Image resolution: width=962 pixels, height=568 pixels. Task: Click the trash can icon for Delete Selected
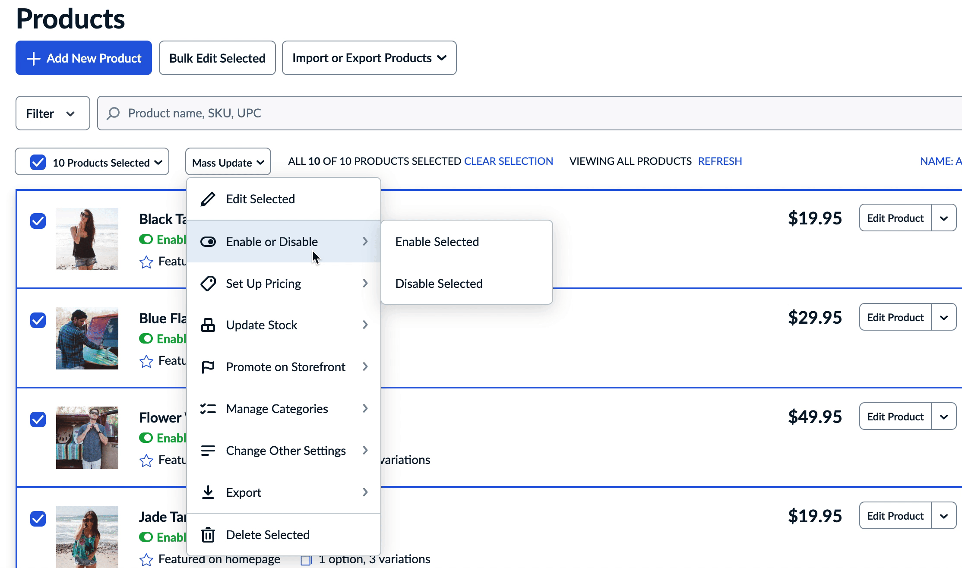(x=208, y=535)
